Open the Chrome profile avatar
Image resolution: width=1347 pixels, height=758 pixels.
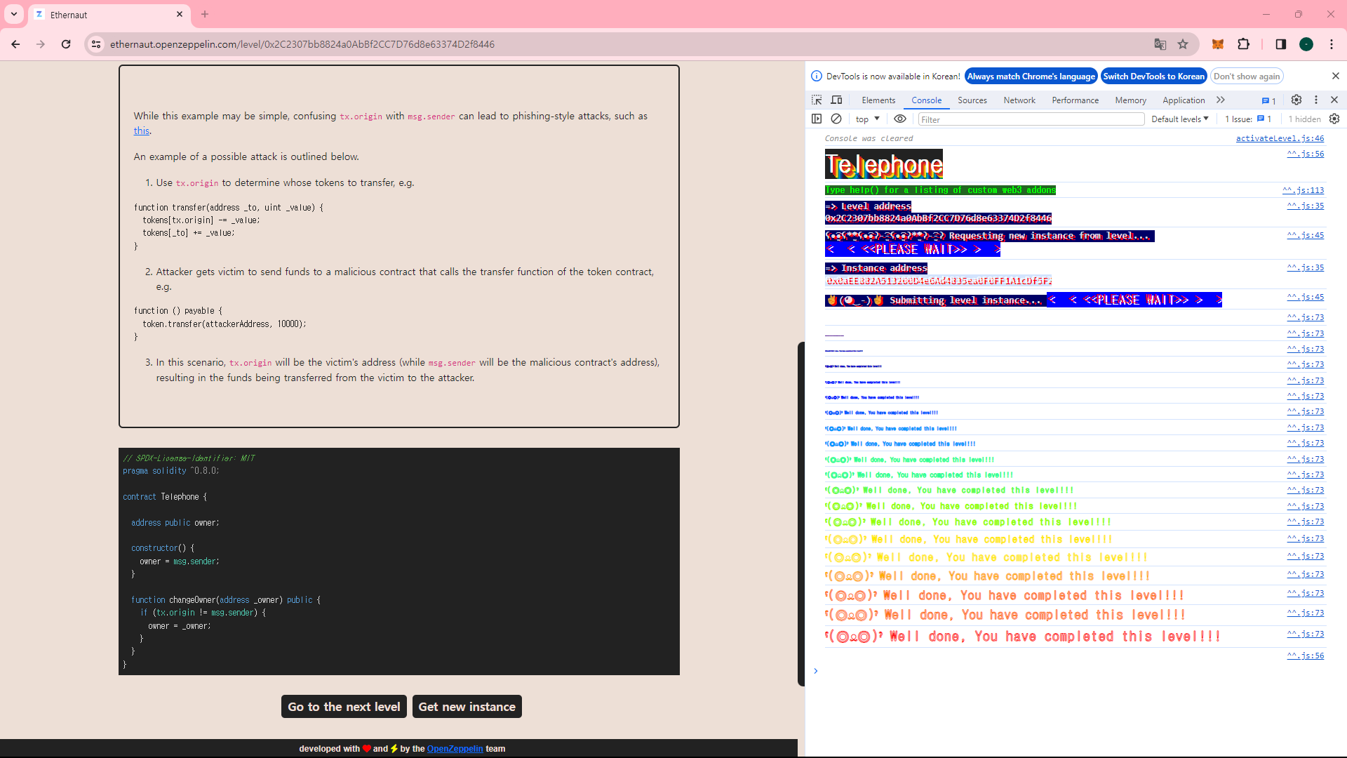[1306, 44]
